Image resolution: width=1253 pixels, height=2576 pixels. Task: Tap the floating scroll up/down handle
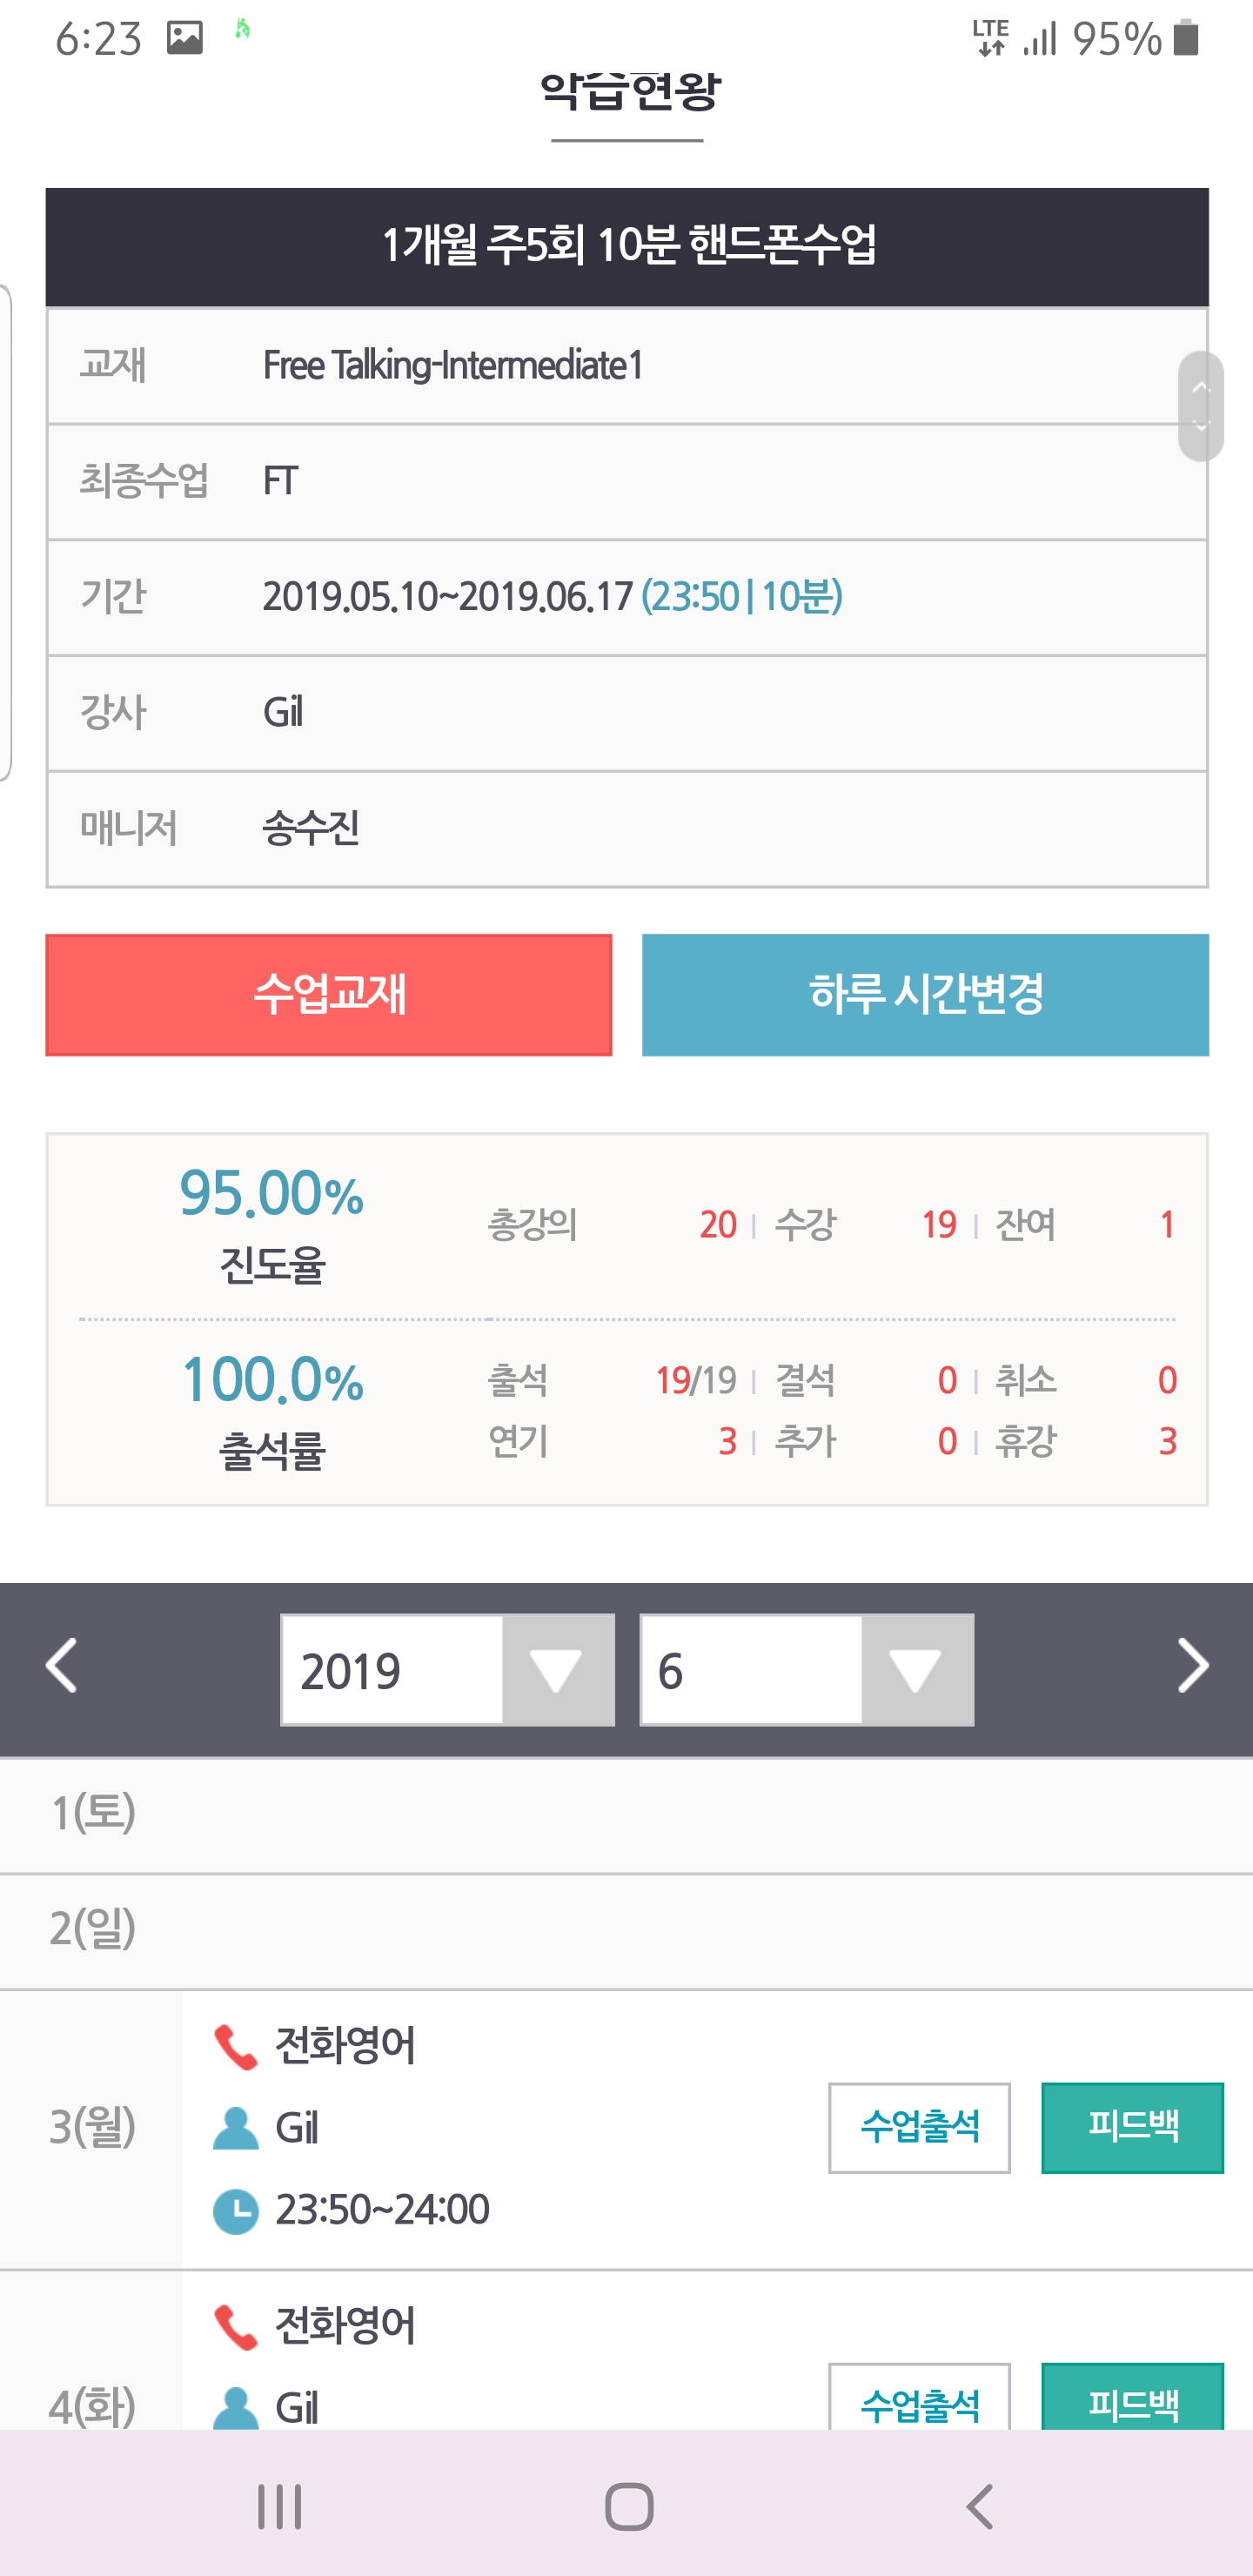tap(1200, 406)
